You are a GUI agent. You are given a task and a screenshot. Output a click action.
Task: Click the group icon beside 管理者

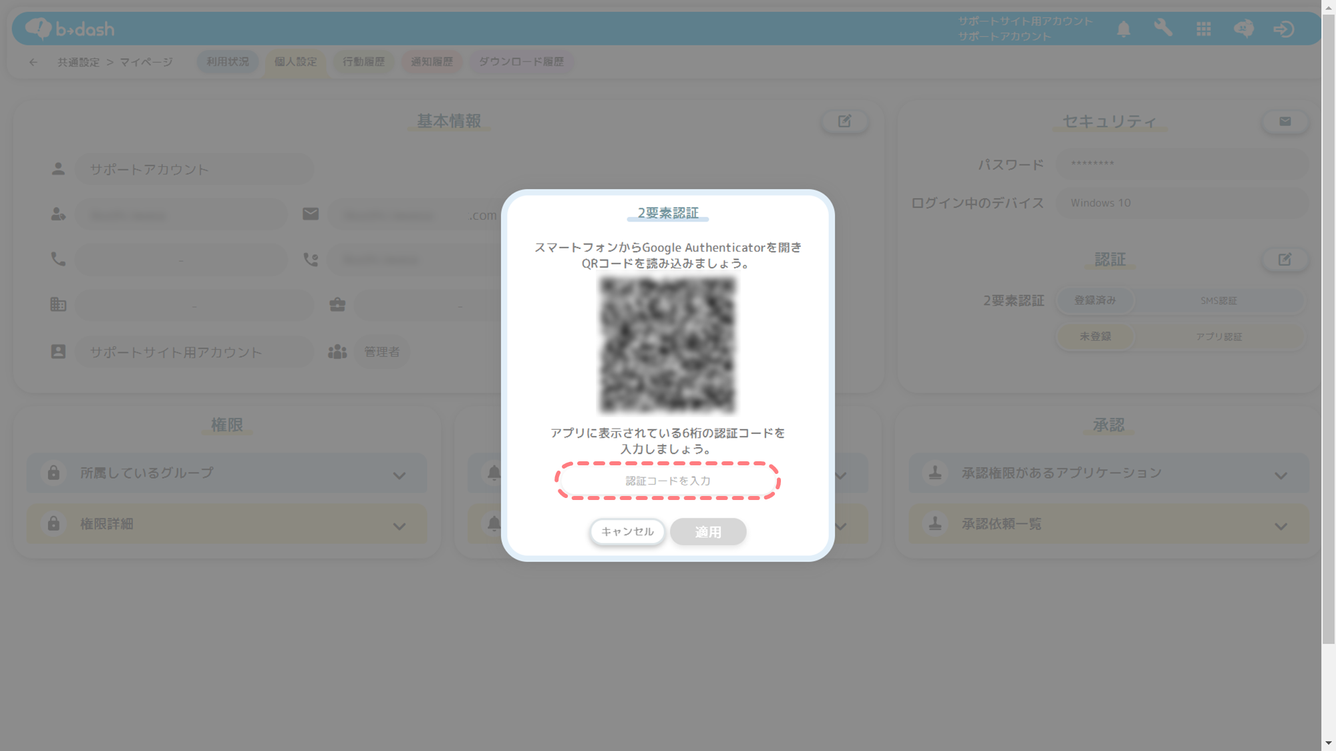click(337, 351)
